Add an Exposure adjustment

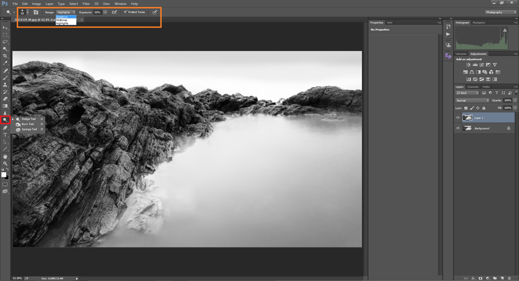(x=488, y=65)
